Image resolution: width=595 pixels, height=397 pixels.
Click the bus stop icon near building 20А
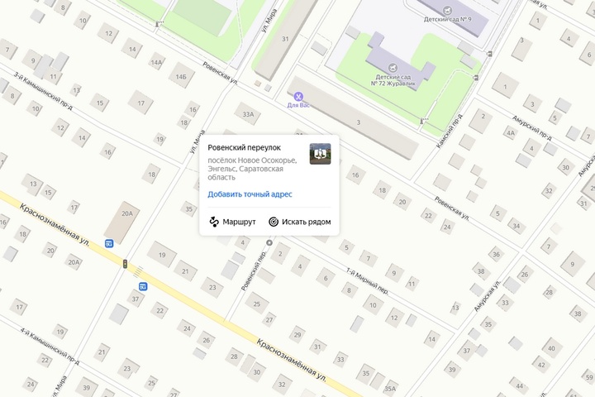pyautogui.click(x=109, y=243)
